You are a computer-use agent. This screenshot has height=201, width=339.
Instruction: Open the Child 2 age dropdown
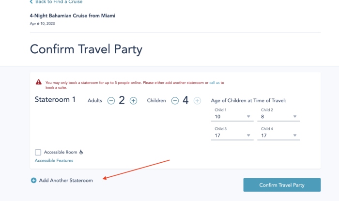point(278,117)
